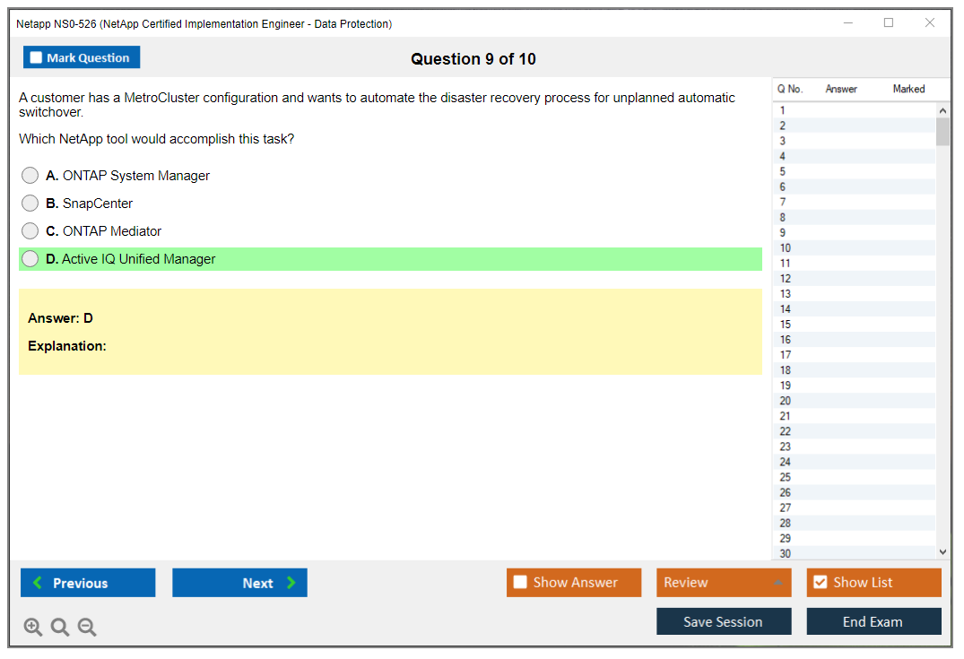Pick option C, ONTAP Mediator
Image resolution: width=964 pixels, height=659 pixels.
tap(30, 231)
